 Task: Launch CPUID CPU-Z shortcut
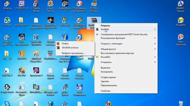[22, 5]
